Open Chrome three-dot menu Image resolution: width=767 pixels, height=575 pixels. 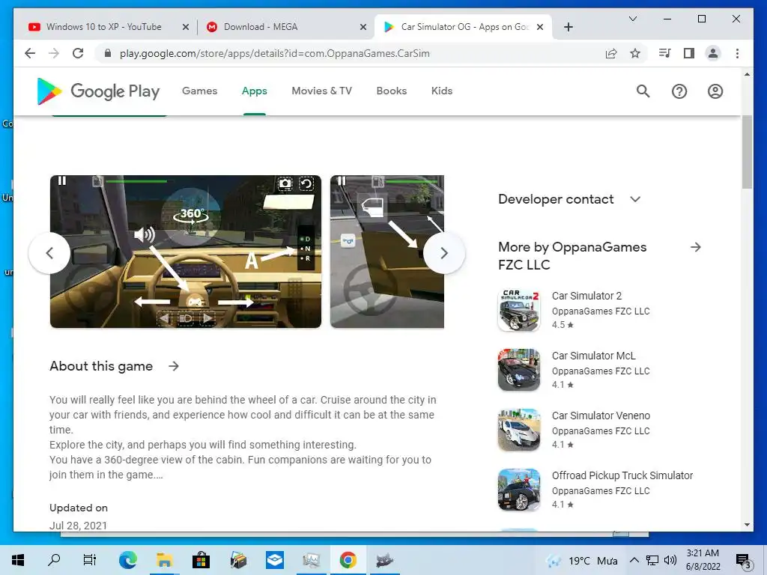click(x=737, y=53)
